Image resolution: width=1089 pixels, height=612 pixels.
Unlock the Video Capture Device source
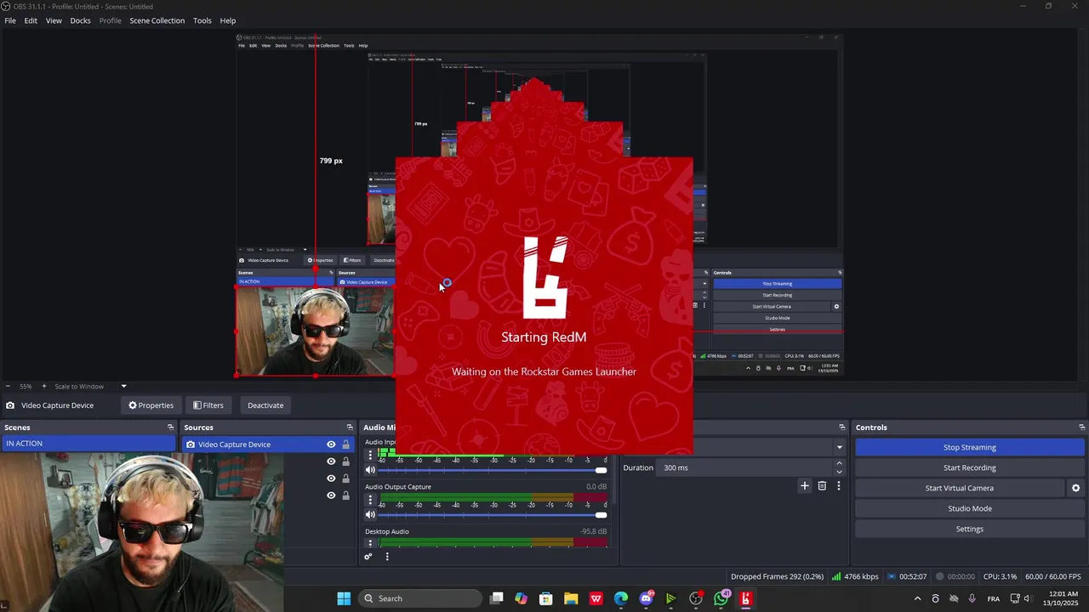[345, 445]
